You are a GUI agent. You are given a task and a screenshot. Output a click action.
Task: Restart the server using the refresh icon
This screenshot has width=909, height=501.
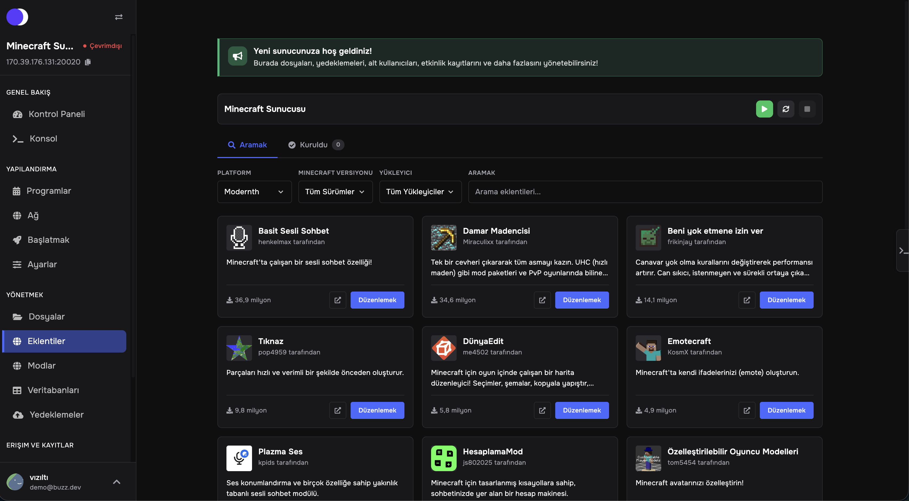(x=786, y=109)
